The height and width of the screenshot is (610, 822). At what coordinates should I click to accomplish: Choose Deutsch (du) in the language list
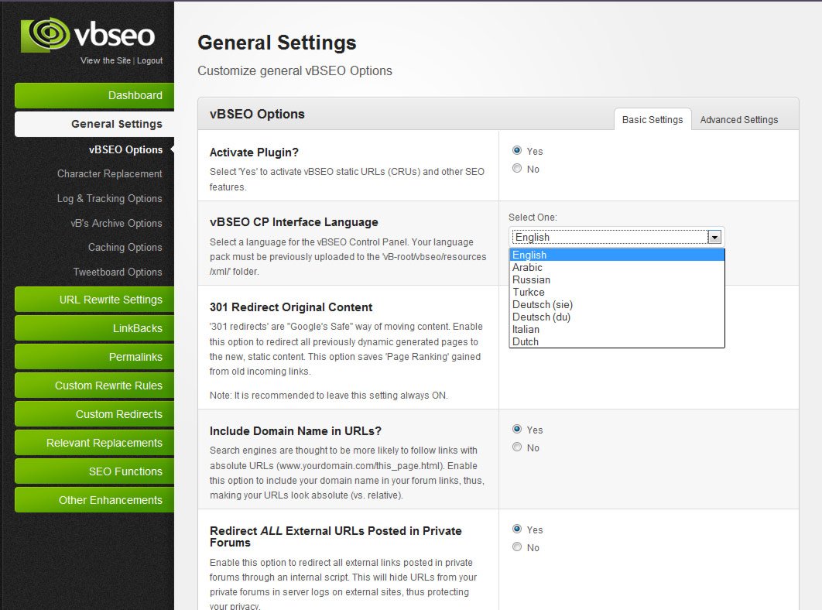pyautogui.click(x=616, y=317)
